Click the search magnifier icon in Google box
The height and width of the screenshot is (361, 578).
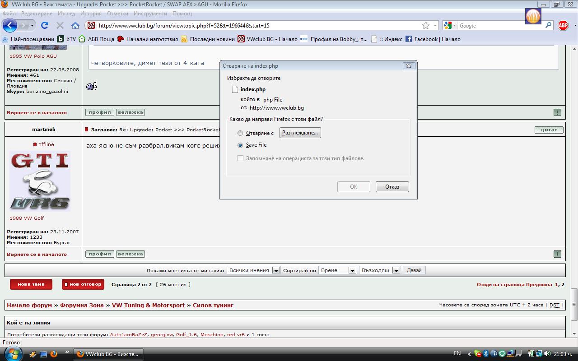549,25
